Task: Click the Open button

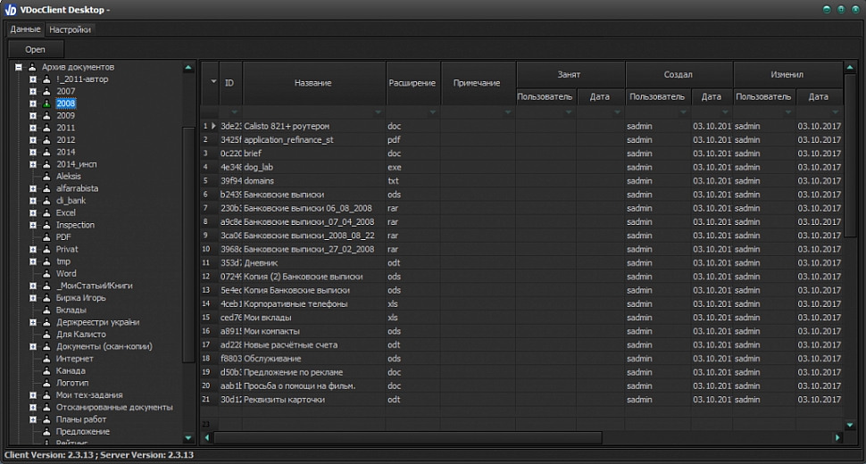Action: coord(36,50)
